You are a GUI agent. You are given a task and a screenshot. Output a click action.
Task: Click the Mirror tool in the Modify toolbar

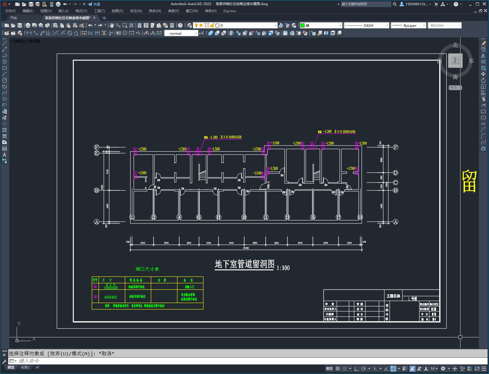point(483,56)
